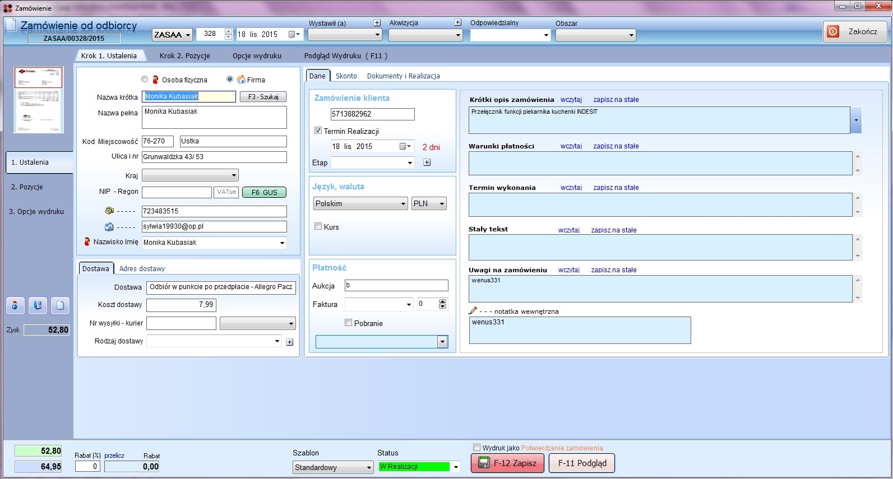This screenshot has width=893, height=479.
Task: Open the Dokumenty i Realizacja tab
Action: coord(403,76)
